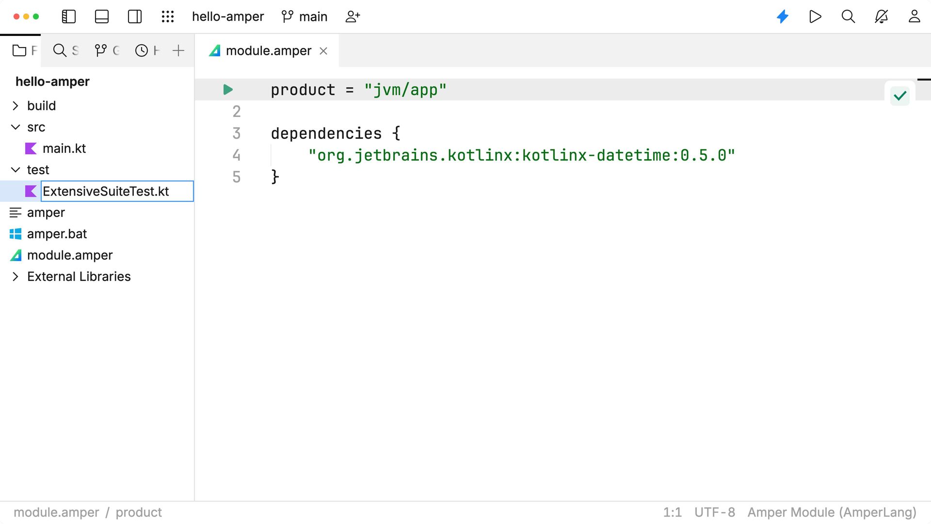Viewport: 931px width, 524px height.
Task: Run the project with the play icon
Action: [x=816, y=16]
